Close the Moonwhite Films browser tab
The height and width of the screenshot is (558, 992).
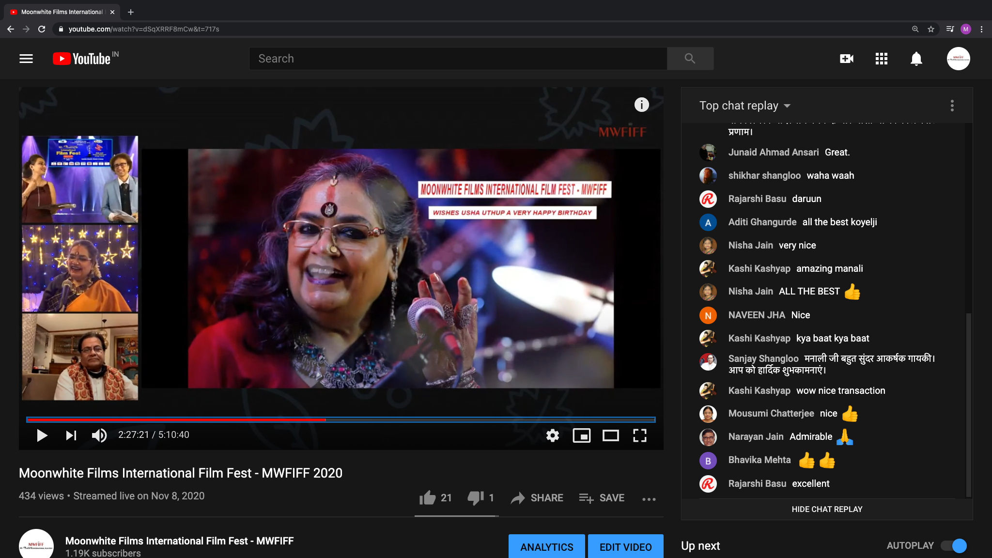(112, 12)
